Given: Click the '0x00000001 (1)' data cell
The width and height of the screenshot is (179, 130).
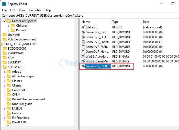Looking at the screenshot, I should (x=153, y=42).
